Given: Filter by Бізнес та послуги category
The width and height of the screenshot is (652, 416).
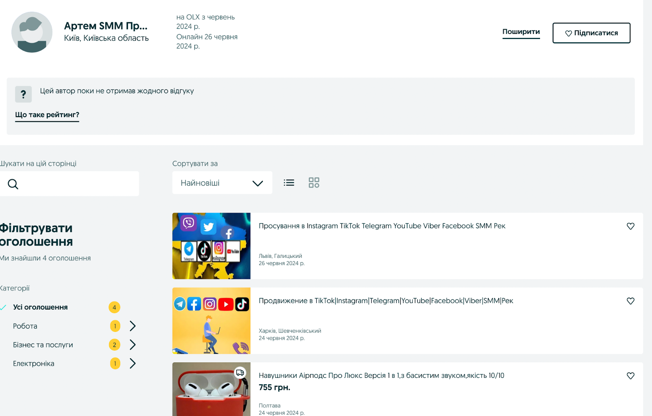Looking at the screenshot, I should 43,345.
